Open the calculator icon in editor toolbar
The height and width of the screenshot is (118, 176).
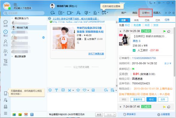click(x=93, y=90)
